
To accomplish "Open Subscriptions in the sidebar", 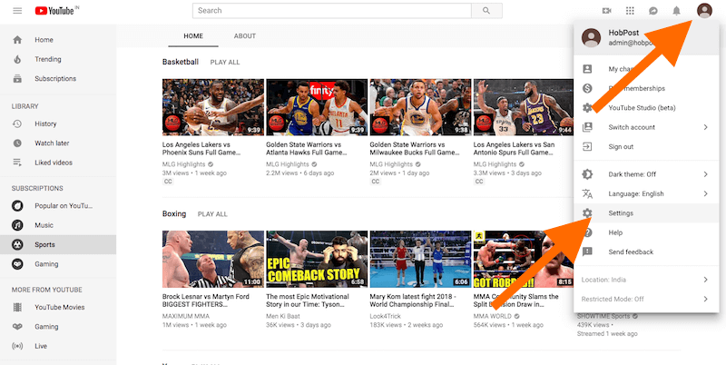I will click(58, 79).
